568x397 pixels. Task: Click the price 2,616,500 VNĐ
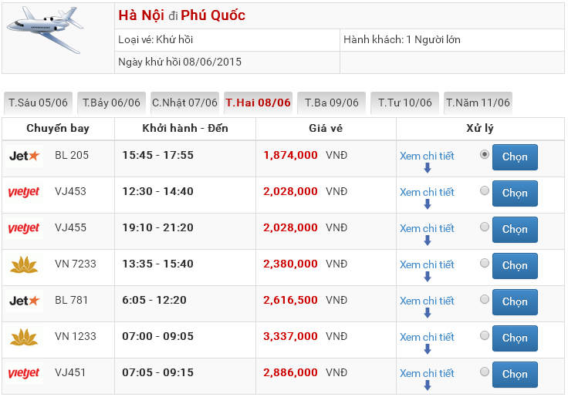point(306,300)
